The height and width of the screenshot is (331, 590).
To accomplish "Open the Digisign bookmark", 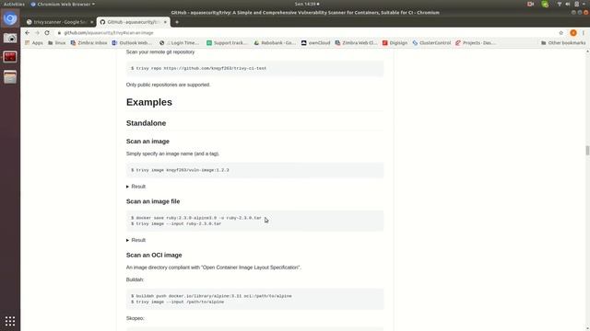I will point(395,43).
